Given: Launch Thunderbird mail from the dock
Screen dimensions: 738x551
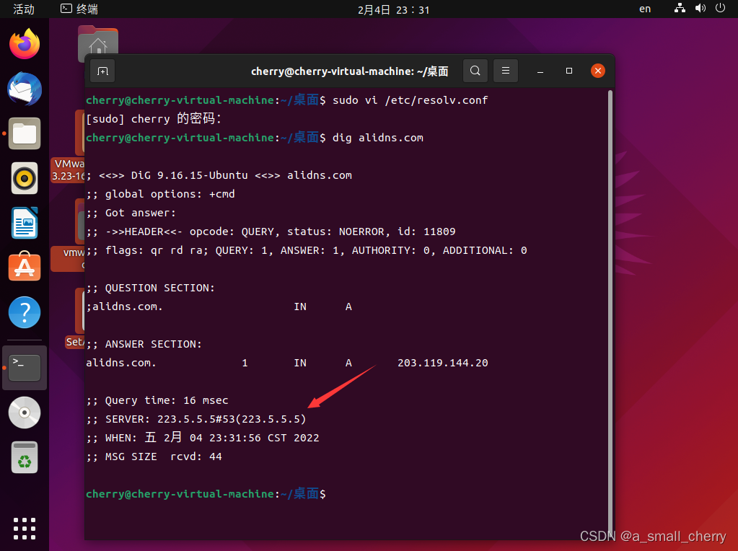Looking at the screenshot, I should 25,89.
